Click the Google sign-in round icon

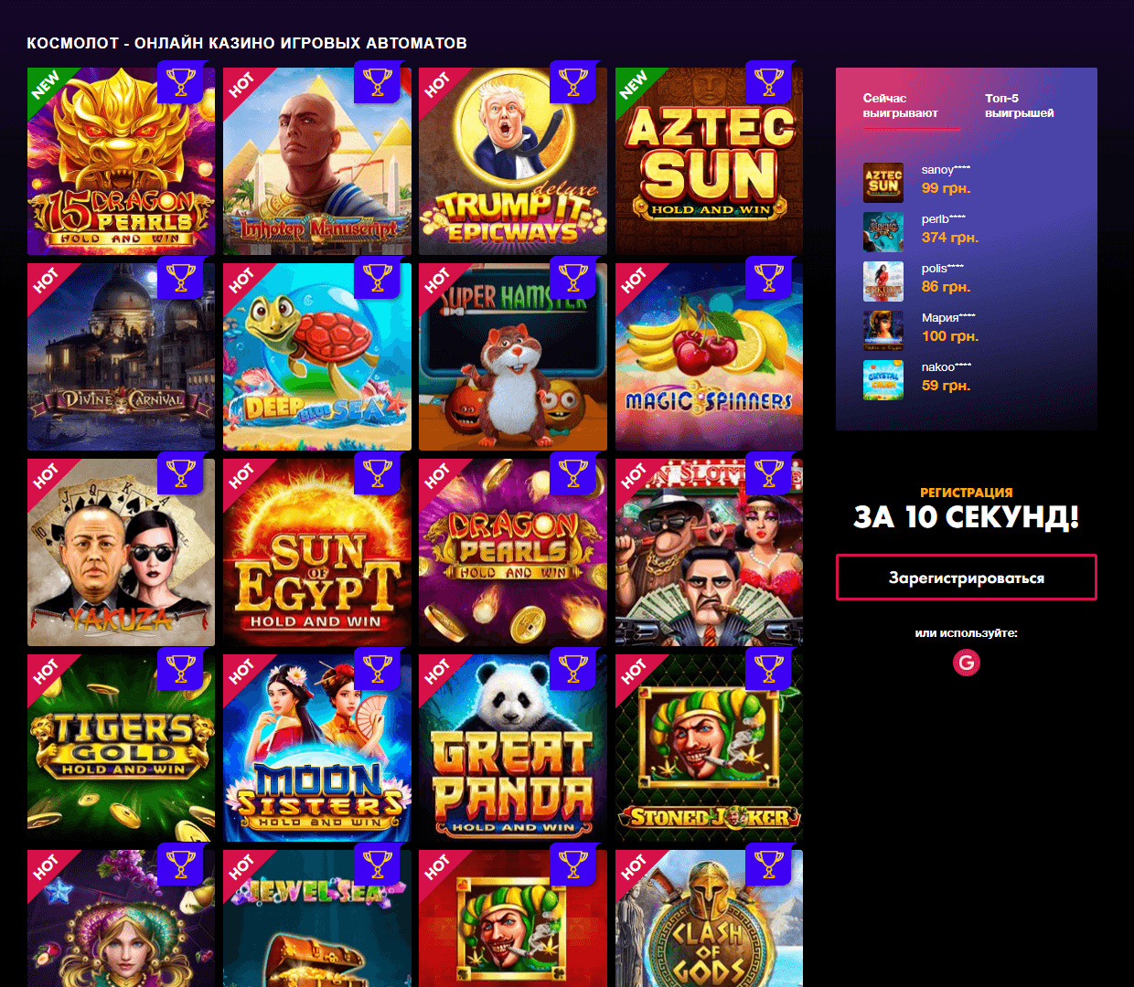[967, 663]
